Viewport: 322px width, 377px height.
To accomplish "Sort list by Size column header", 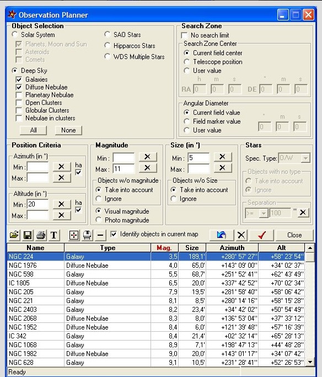I will click(192, 248).
